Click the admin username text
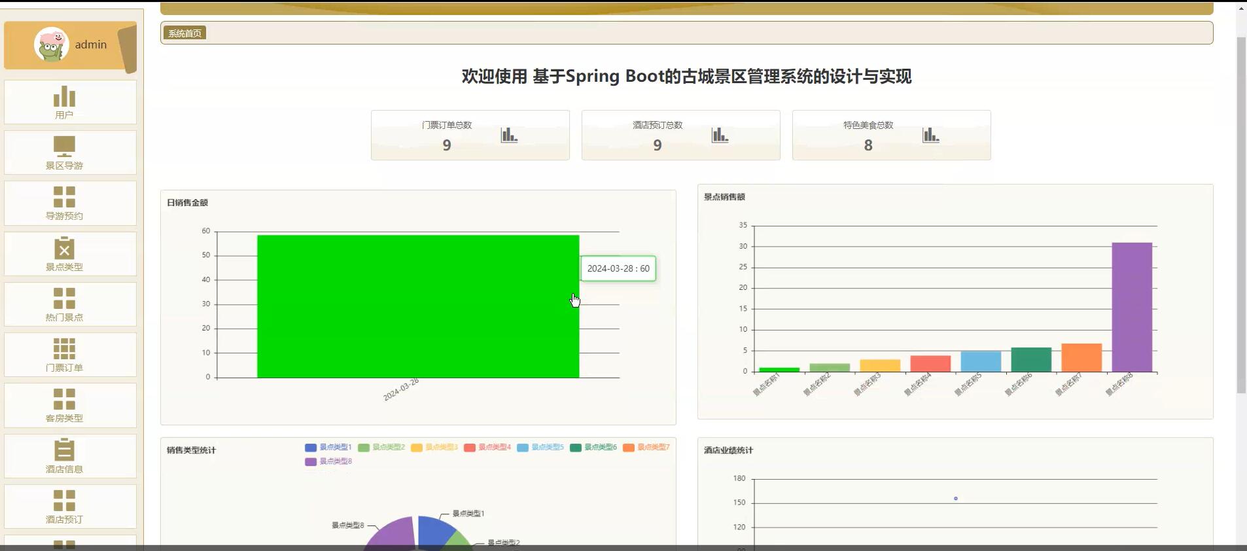1247x551 pixels. (x=91, y=44)
